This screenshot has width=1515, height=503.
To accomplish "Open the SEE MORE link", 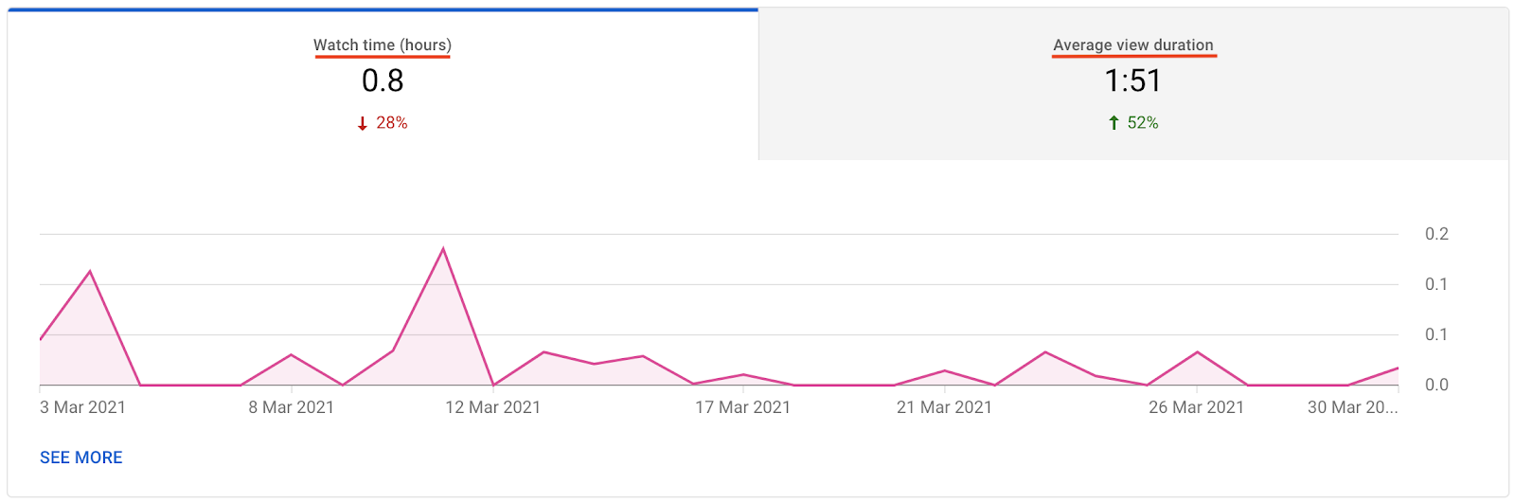I will [x=81, y=458].
